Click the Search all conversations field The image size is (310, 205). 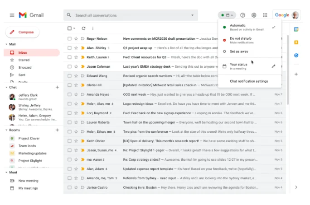click(x=131, y=15)
